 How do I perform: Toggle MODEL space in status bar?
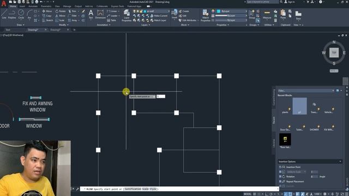tap(247, 194)
